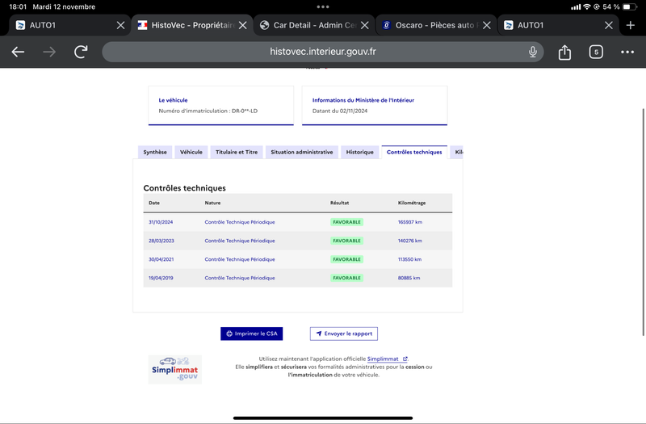This screenshot has height=424, width=646.
Task: Close the Car Detail tab
Action: pos(365,25)
